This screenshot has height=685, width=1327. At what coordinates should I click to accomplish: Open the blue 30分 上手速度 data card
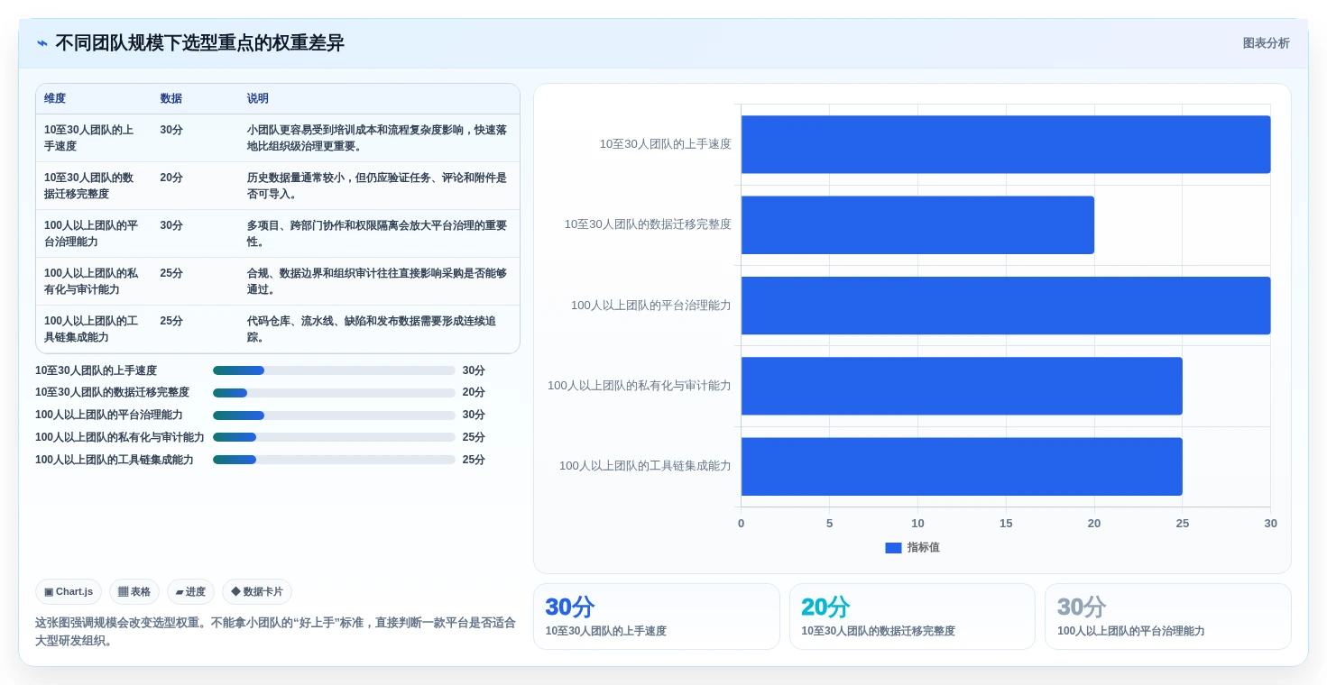pos(656,616)
